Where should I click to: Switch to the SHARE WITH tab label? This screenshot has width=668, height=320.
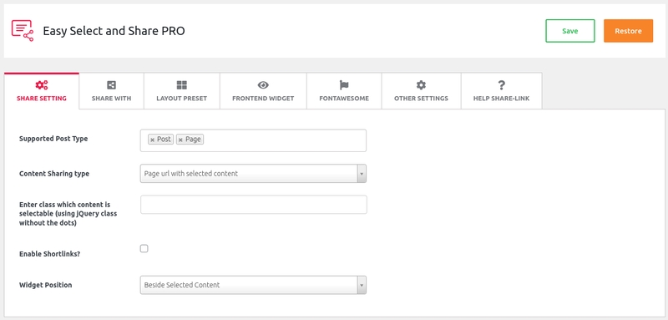click(x=111, y=99)
